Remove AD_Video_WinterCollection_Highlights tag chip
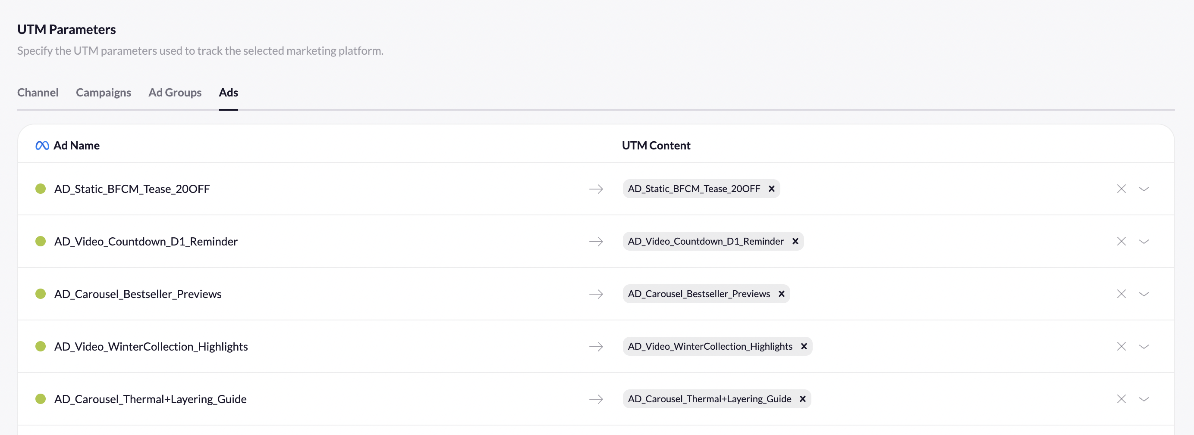 tap(804, 347)
